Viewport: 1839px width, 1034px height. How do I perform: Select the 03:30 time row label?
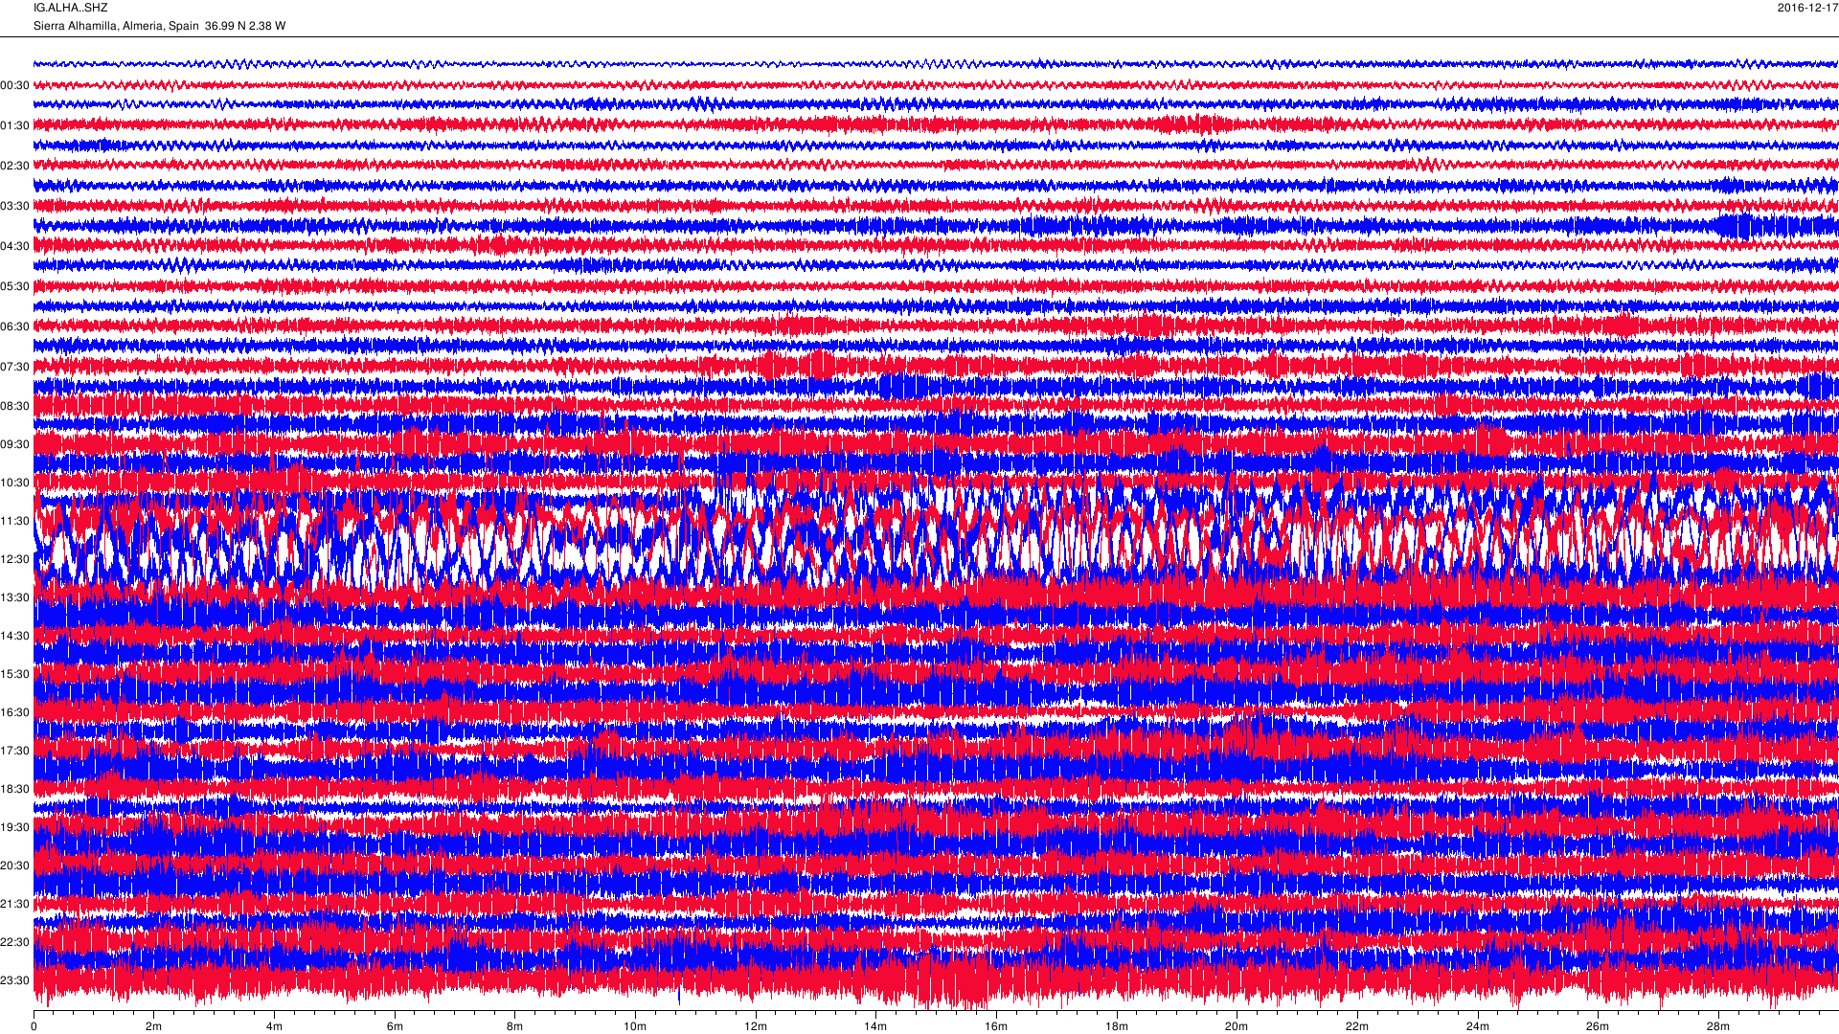point(15,206)
